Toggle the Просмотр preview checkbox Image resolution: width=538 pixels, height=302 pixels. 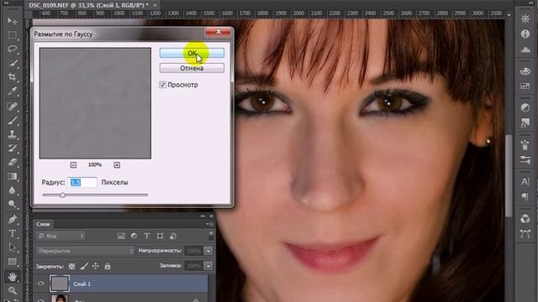(x=162, y=85)
